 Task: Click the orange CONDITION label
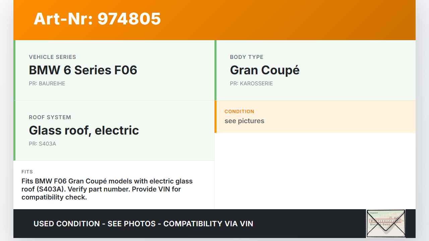239,111
